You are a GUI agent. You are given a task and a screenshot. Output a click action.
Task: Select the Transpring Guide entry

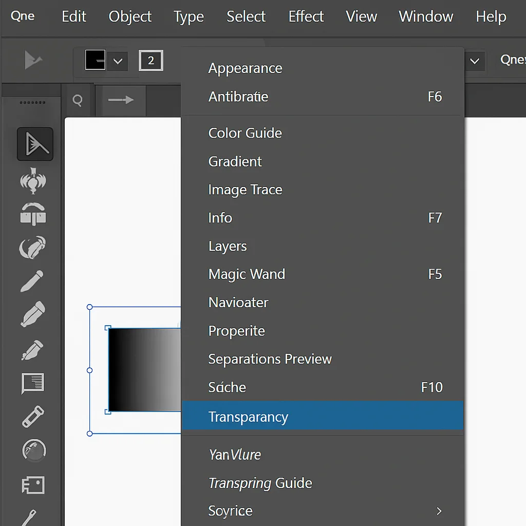[x=323, y=483]
